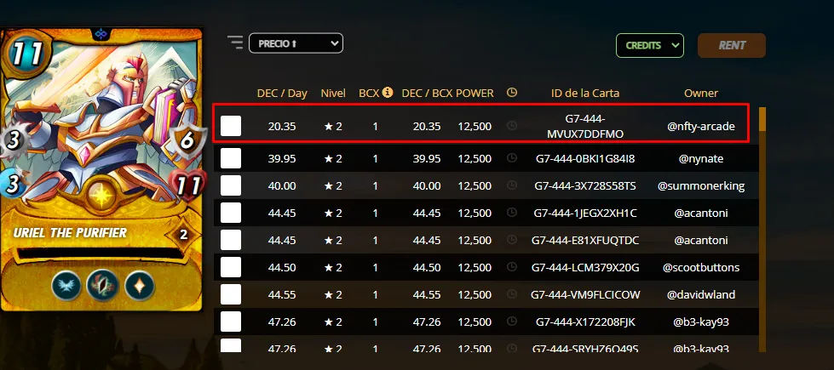Check the box for the @scootbuttons row

coord(231,267)
